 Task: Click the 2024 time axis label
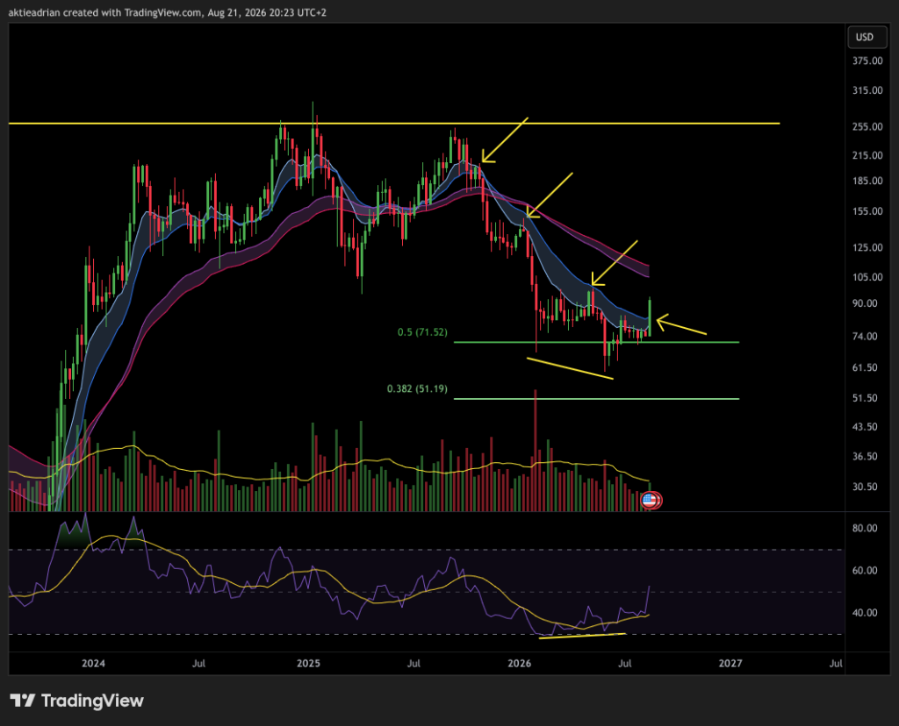93,664
